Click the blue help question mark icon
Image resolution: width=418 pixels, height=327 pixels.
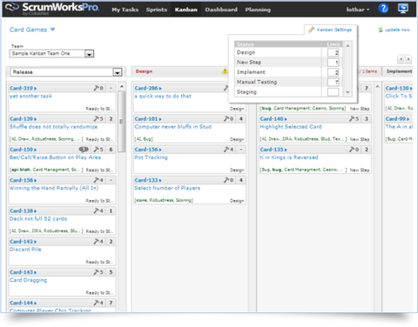[383, 9]
